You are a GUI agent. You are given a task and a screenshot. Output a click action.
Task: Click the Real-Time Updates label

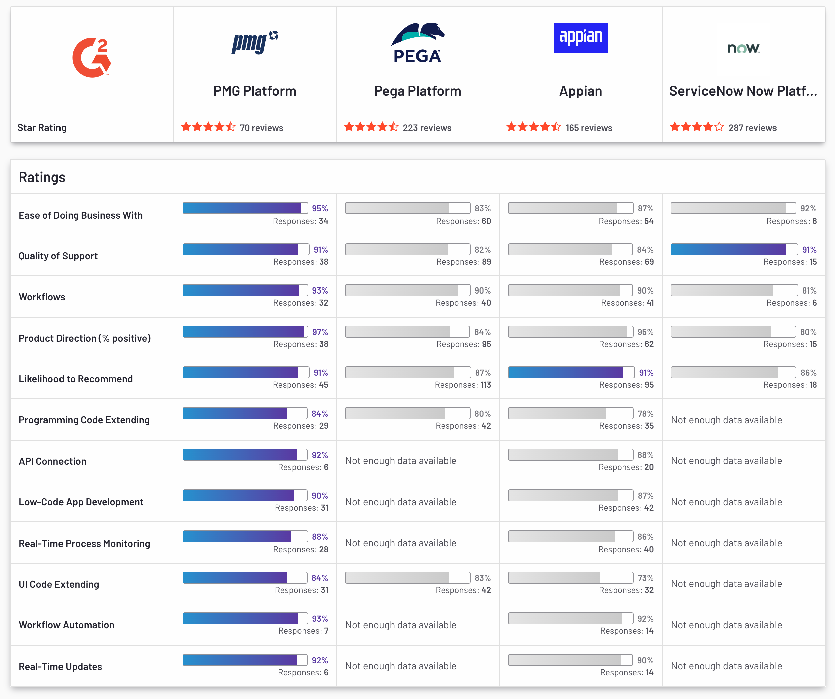coord(61,667)
